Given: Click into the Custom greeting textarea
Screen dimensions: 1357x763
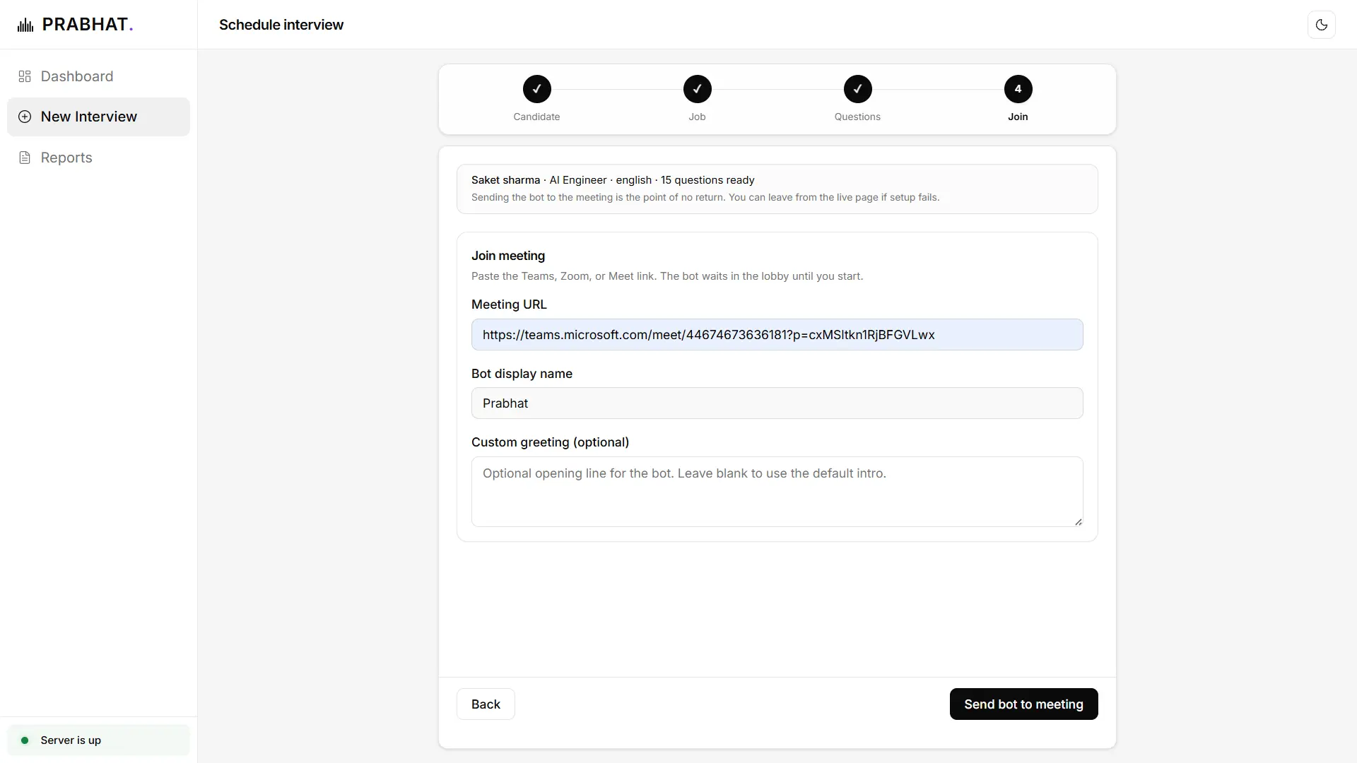Looking at the screenshot, I should point(777,492).
